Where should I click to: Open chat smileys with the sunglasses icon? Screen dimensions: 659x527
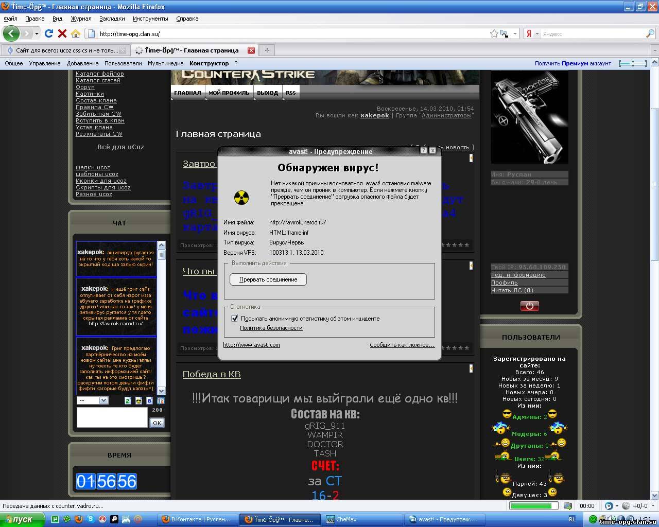138,400
